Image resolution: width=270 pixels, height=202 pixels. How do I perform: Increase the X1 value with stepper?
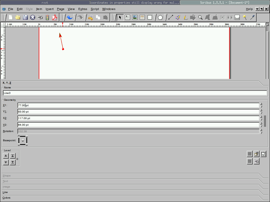261,104
